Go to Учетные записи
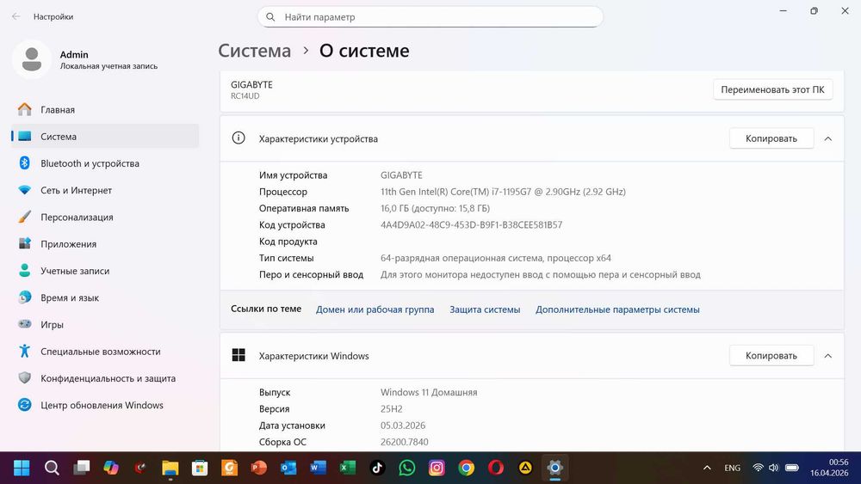Image resolution: width=861 pixels, height=484 pixels. (x=104, y=271)
